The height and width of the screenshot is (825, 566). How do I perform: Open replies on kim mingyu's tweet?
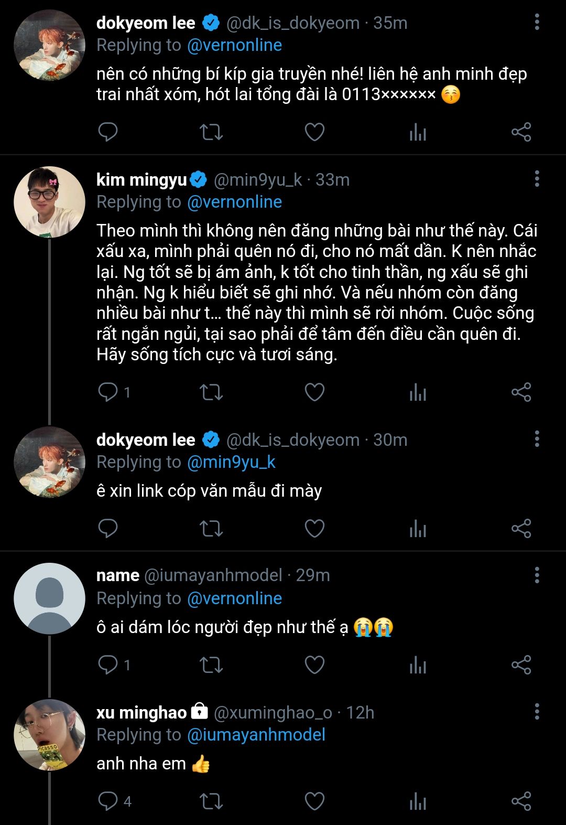point(108,392)
